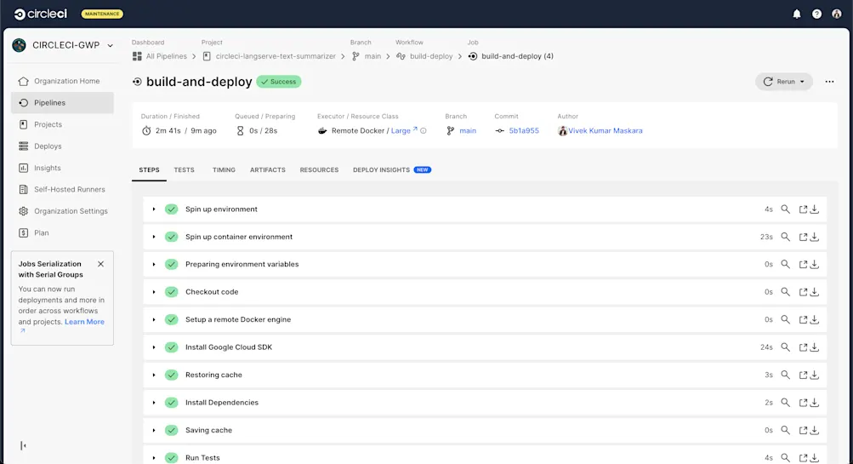Open the three-dots more actions menu

829,82
